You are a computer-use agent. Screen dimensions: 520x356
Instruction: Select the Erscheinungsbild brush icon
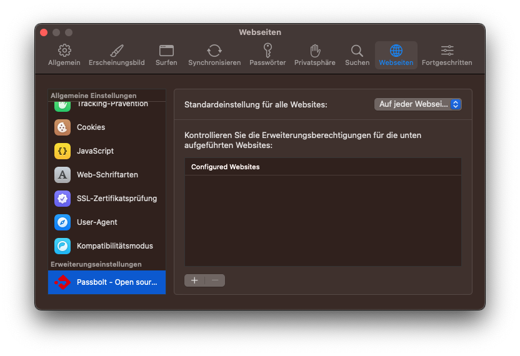tap(117, 51)
